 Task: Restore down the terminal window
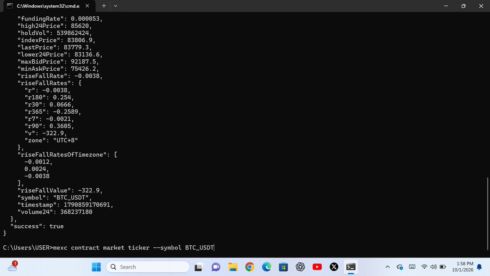click(463, 6)
